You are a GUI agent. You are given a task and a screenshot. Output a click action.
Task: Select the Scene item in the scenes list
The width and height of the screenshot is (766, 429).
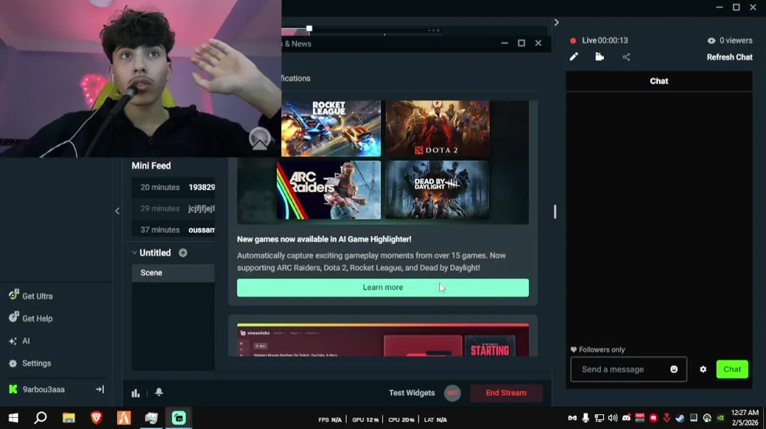coord(173,272)
